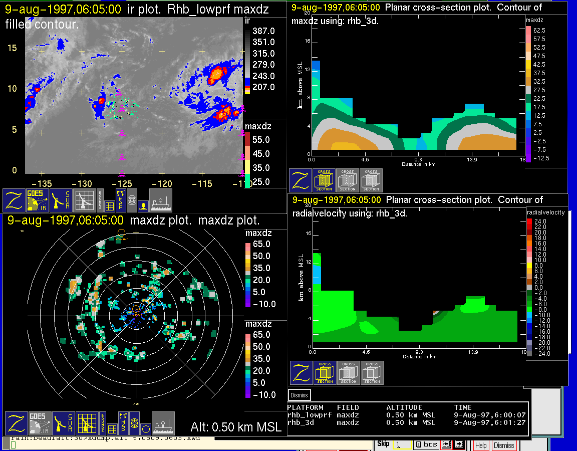Toggle the MAP overlay in the IR plot toolbar
The height and width of the screenshot is (451, 577).
[x=121, y=200]
